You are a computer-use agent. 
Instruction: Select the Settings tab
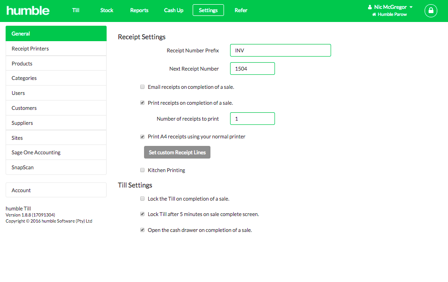click(208, 10)
